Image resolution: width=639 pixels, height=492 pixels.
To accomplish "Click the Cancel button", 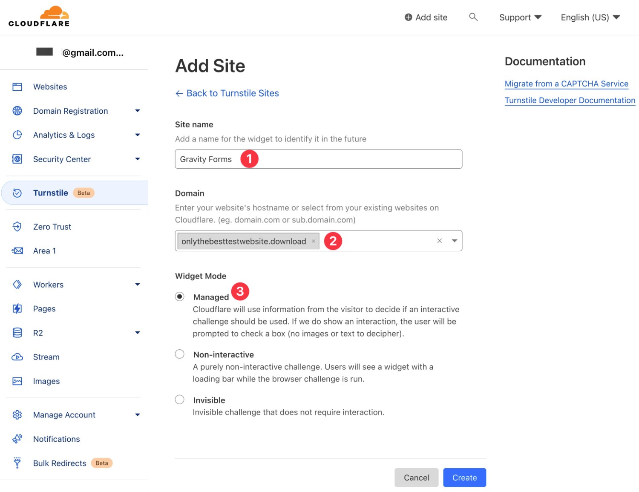I will tap(416, 478).
